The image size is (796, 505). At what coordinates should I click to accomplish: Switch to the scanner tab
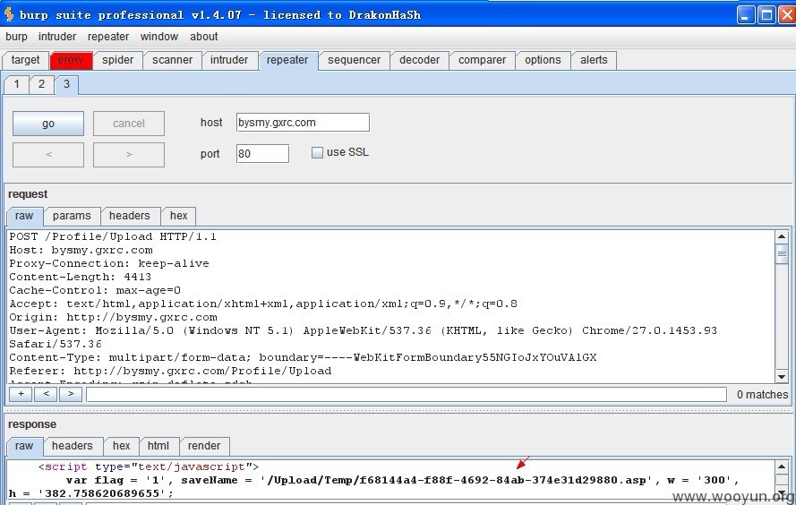173,60
